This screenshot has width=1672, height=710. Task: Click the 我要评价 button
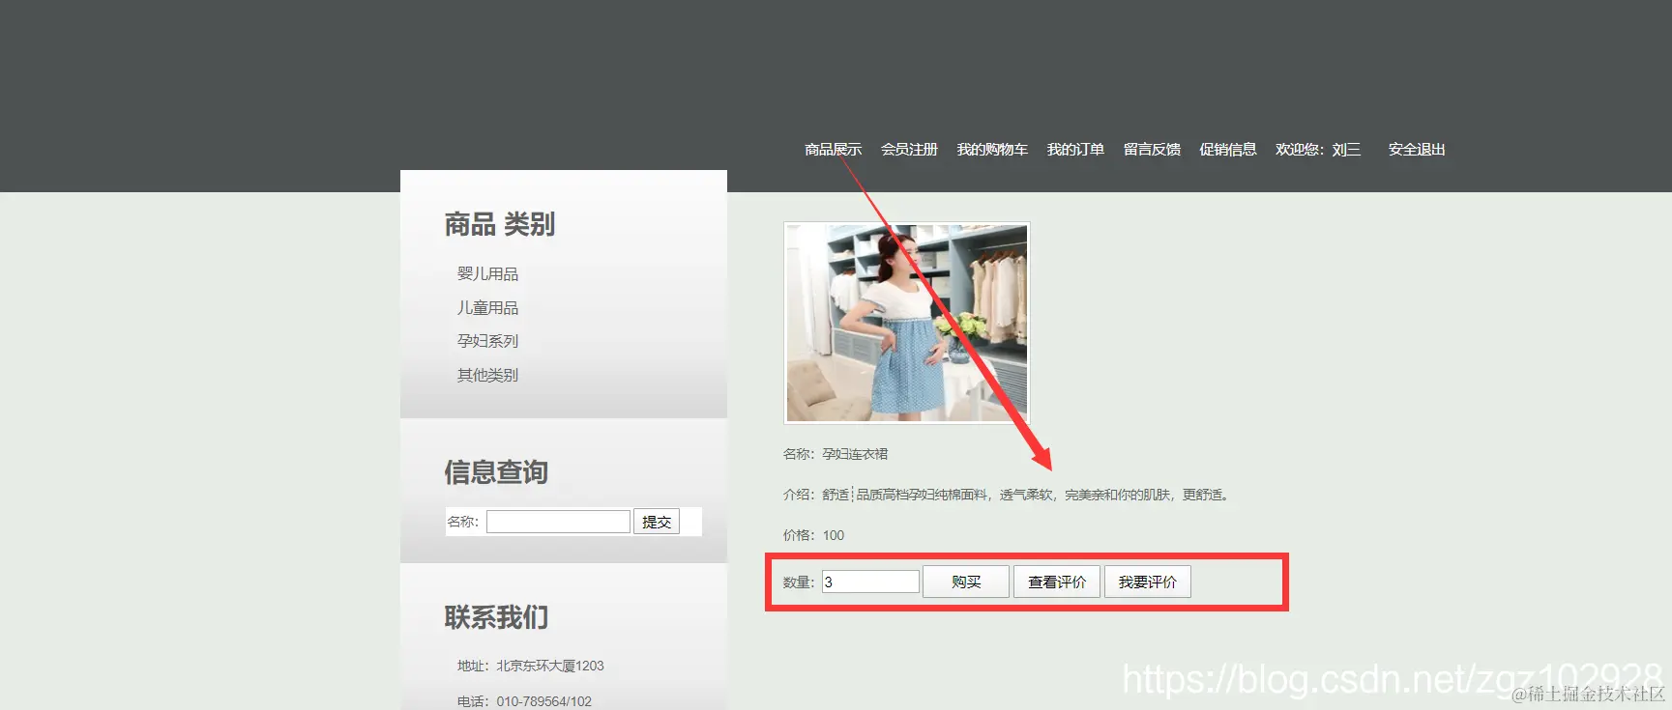[x=1148, y=582]
